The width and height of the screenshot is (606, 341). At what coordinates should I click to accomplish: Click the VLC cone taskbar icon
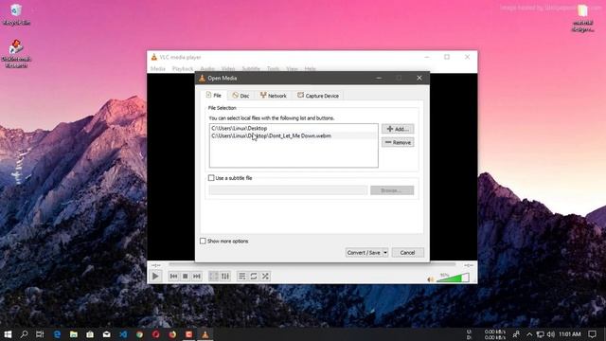[205, 334]
